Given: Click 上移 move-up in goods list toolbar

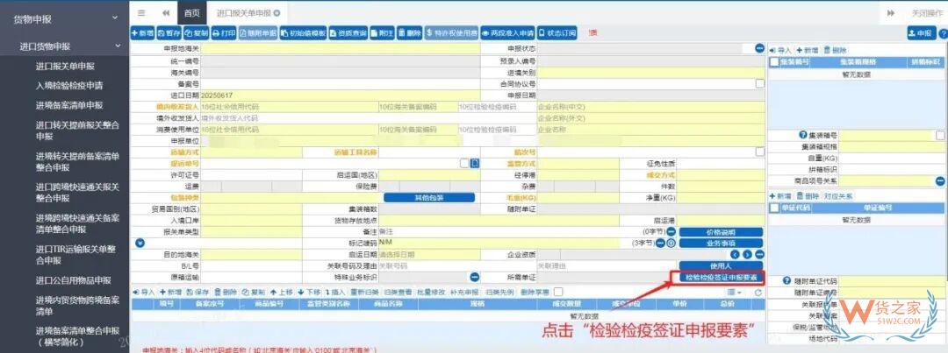Looking at the screenshot, I should (281, 292).
